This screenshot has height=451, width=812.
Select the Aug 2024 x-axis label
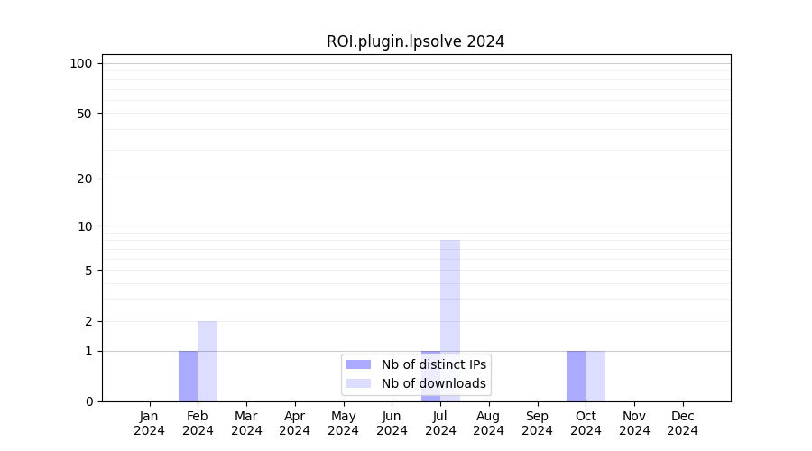pos(488,423)
